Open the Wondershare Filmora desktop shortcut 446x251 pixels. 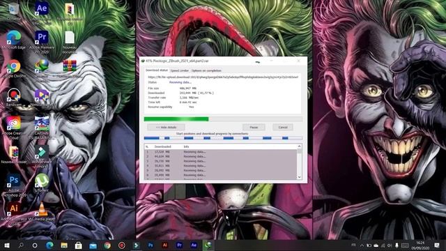coord(42,157)
